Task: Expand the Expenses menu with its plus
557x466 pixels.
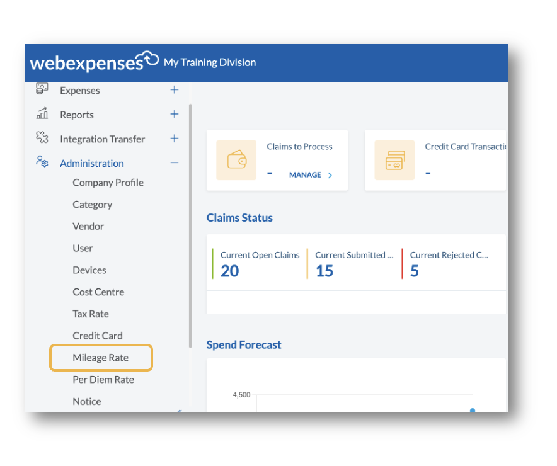Action: (x=175, y=89)
